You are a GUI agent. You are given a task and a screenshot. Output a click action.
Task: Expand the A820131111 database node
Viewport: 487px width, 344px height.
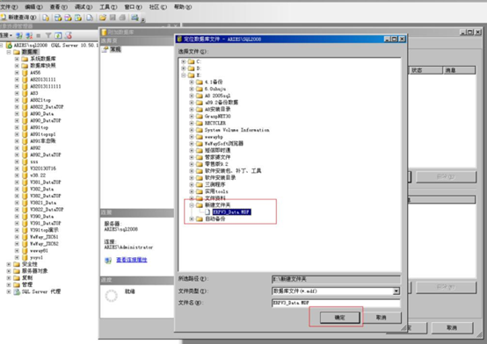coord(17,79)
